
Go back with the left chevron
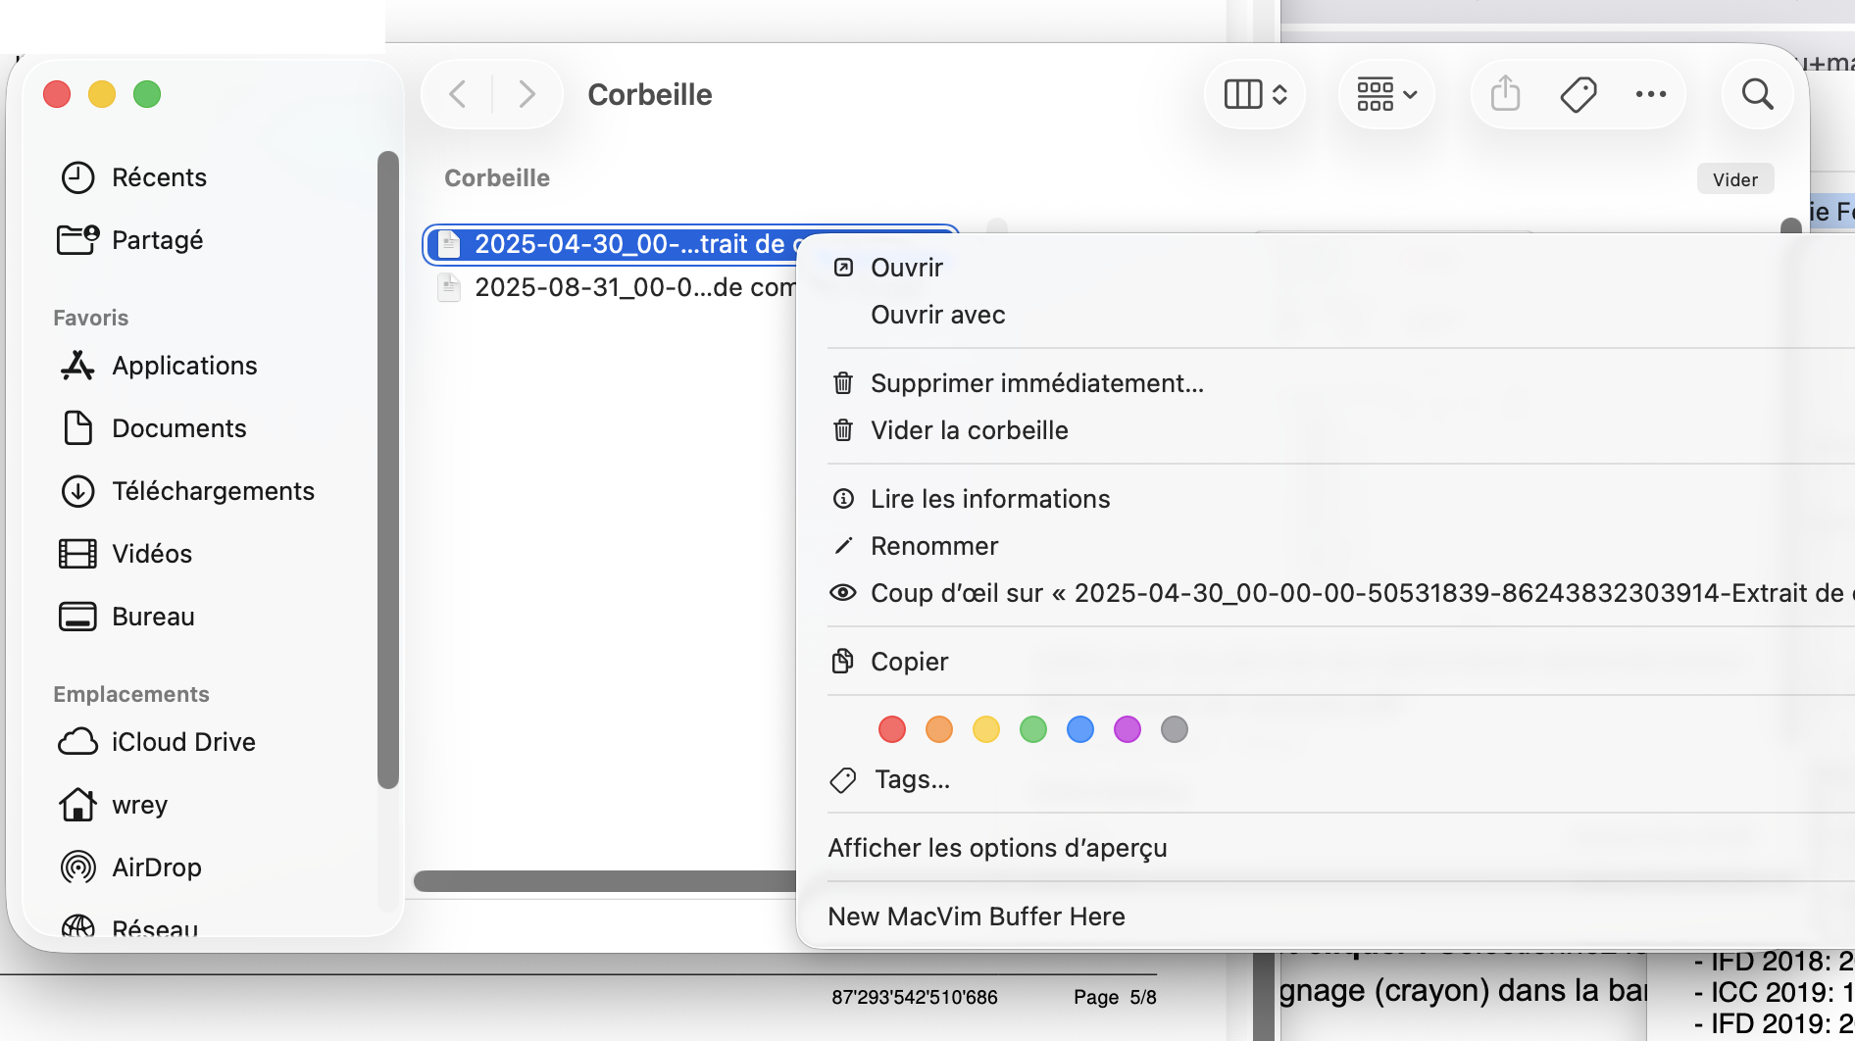pos(457,94)
